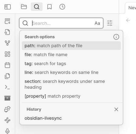
Task: Toggle search settings sliders icon
Action: click(x=110, y=23)
